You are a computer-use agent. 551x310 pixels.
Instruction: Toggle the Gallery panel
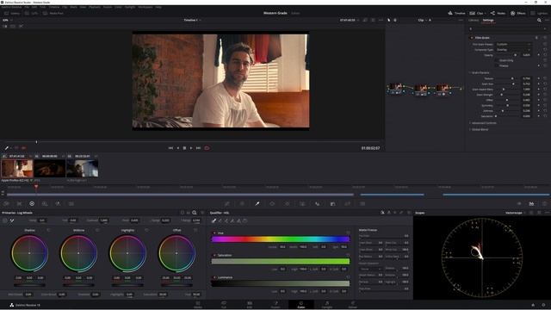pyautogui.click(x=12, y=14)
